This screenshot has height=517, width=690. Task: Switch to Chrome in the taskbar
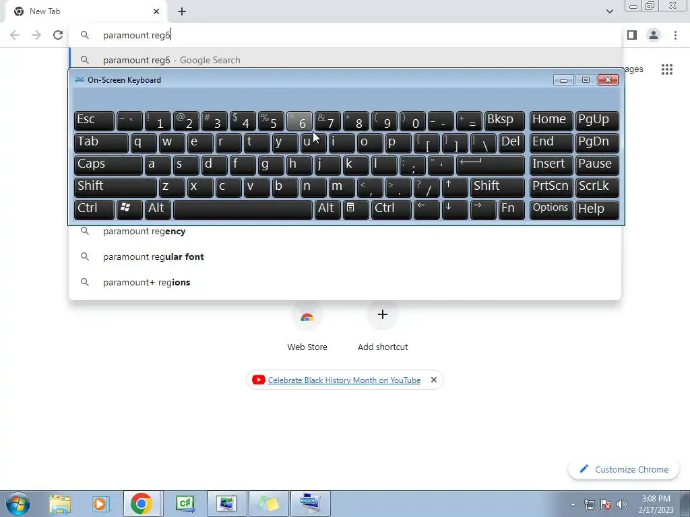tap(142, 504)
